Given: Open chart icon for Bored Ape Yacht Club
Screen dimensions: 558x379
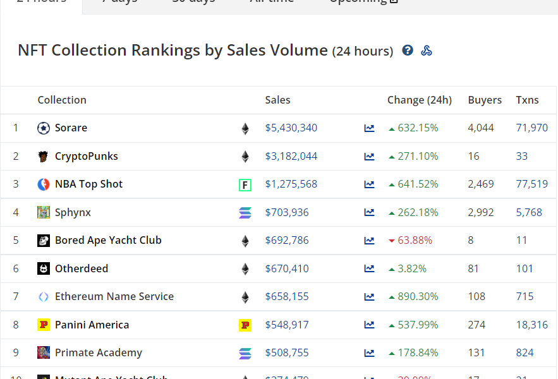Looking at the screenshot, I should click(x=370, y=241).
